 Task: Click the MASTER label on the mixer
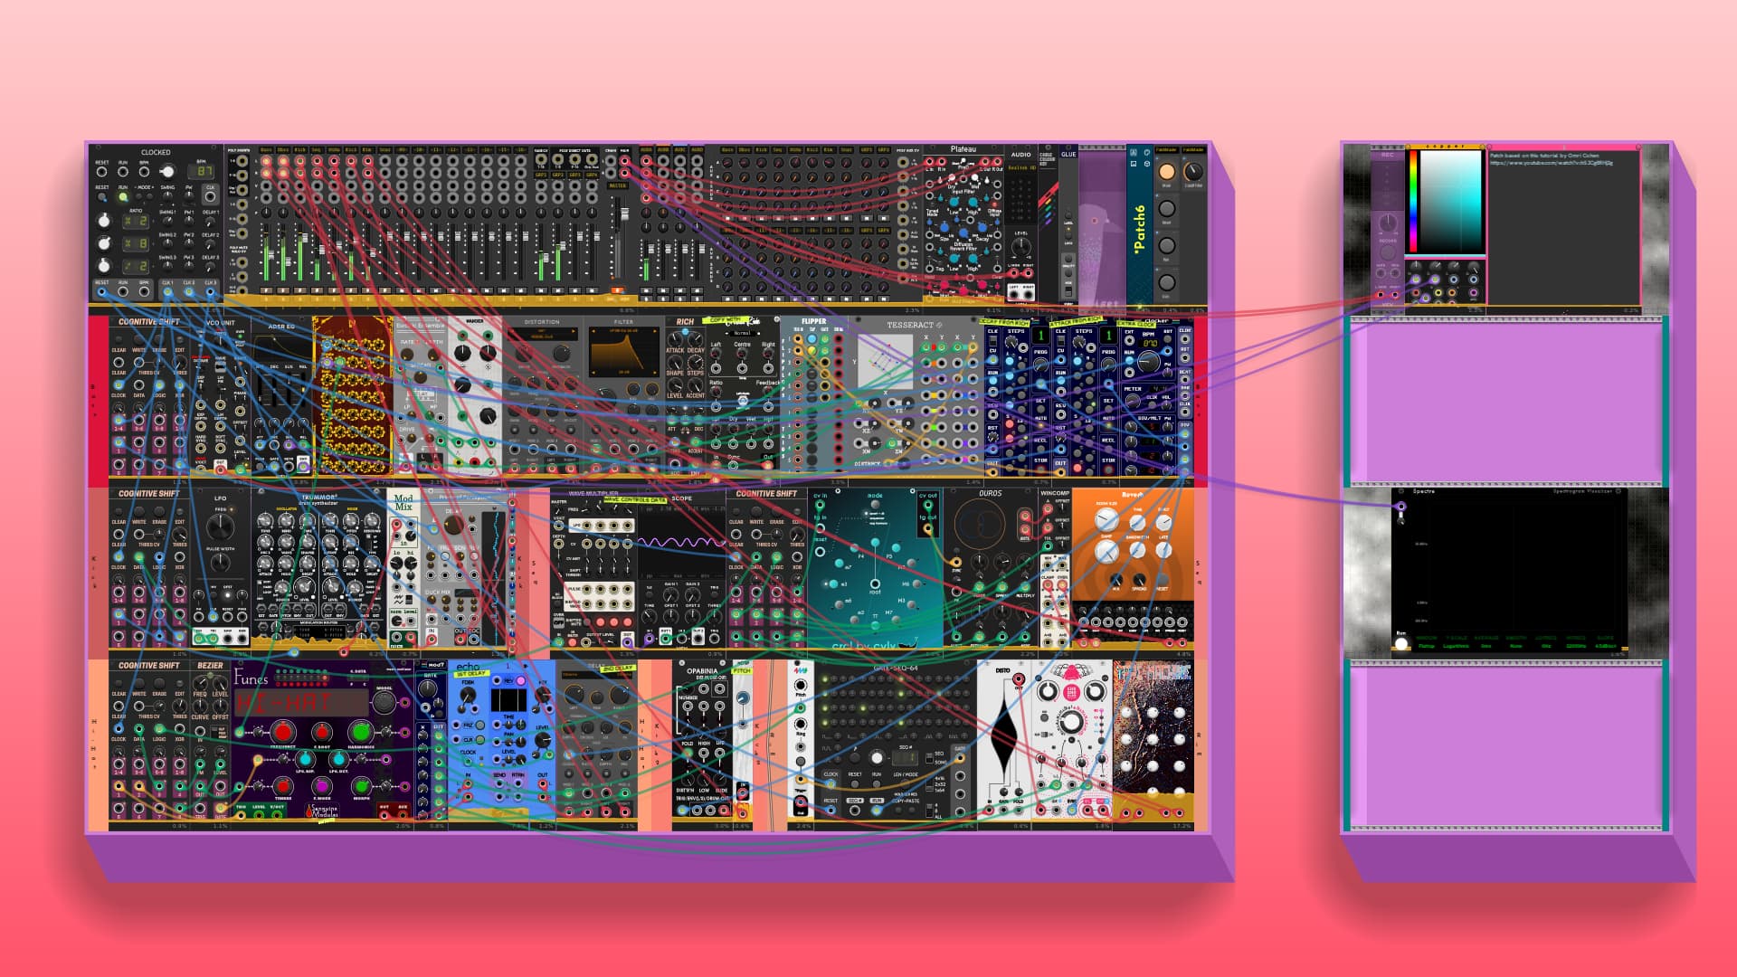click(x=617, y=185)
